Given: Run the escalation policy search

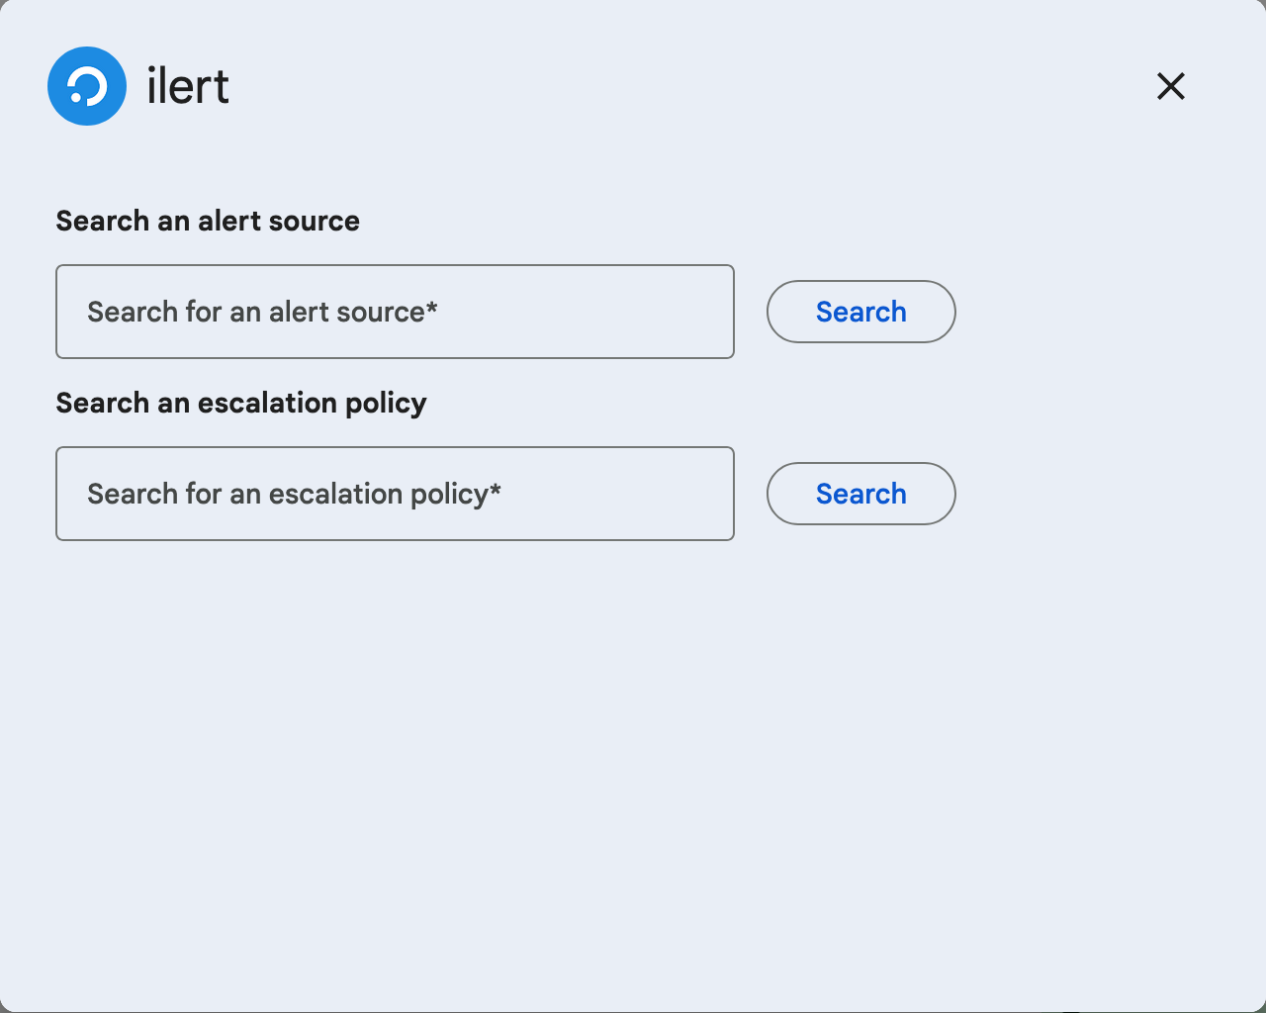Looking at the screenshot, I should point(860,494).
